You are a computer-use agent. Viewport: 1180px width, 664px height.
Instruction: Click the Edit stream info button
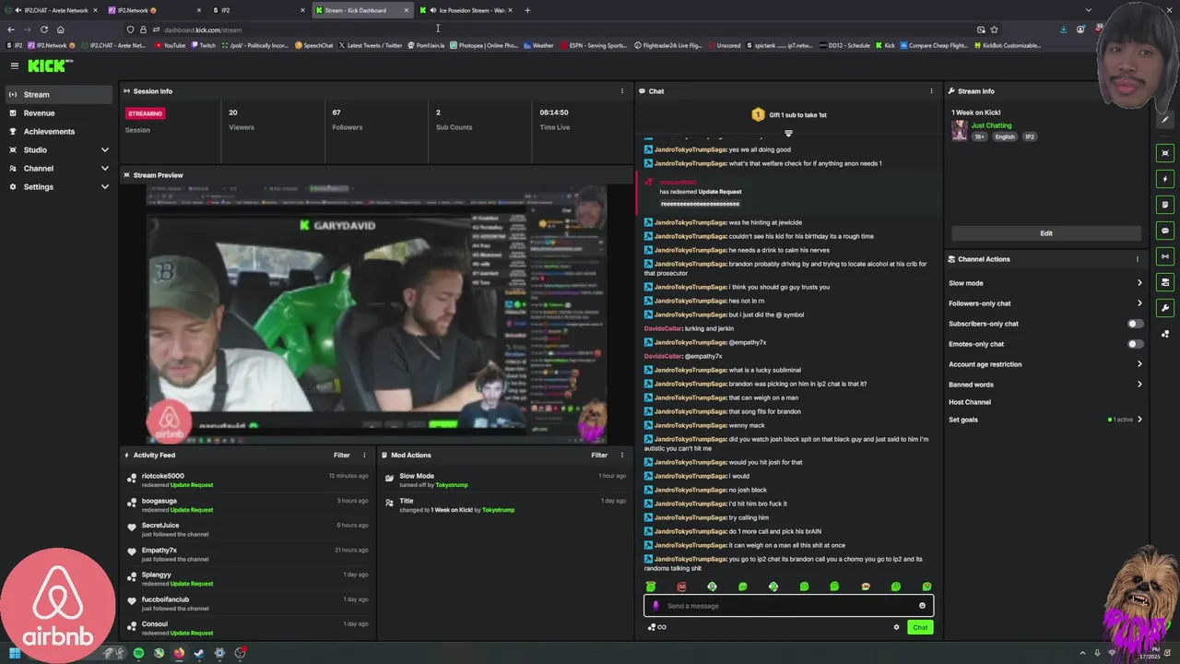click(x=1045, y=233)
